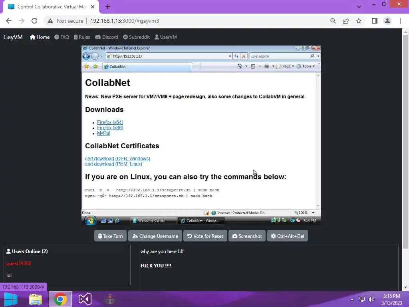Show hidden system tray icons
The width and height of the screenshot is (409, 307).
pyautogui.click(x=352, y=299)
